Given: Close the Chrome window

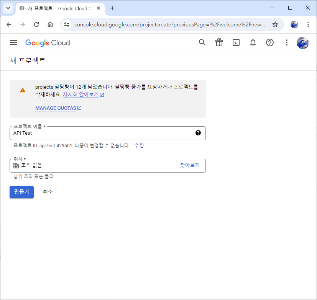Looking at the screenshot, I should click(x=308, y=8).
